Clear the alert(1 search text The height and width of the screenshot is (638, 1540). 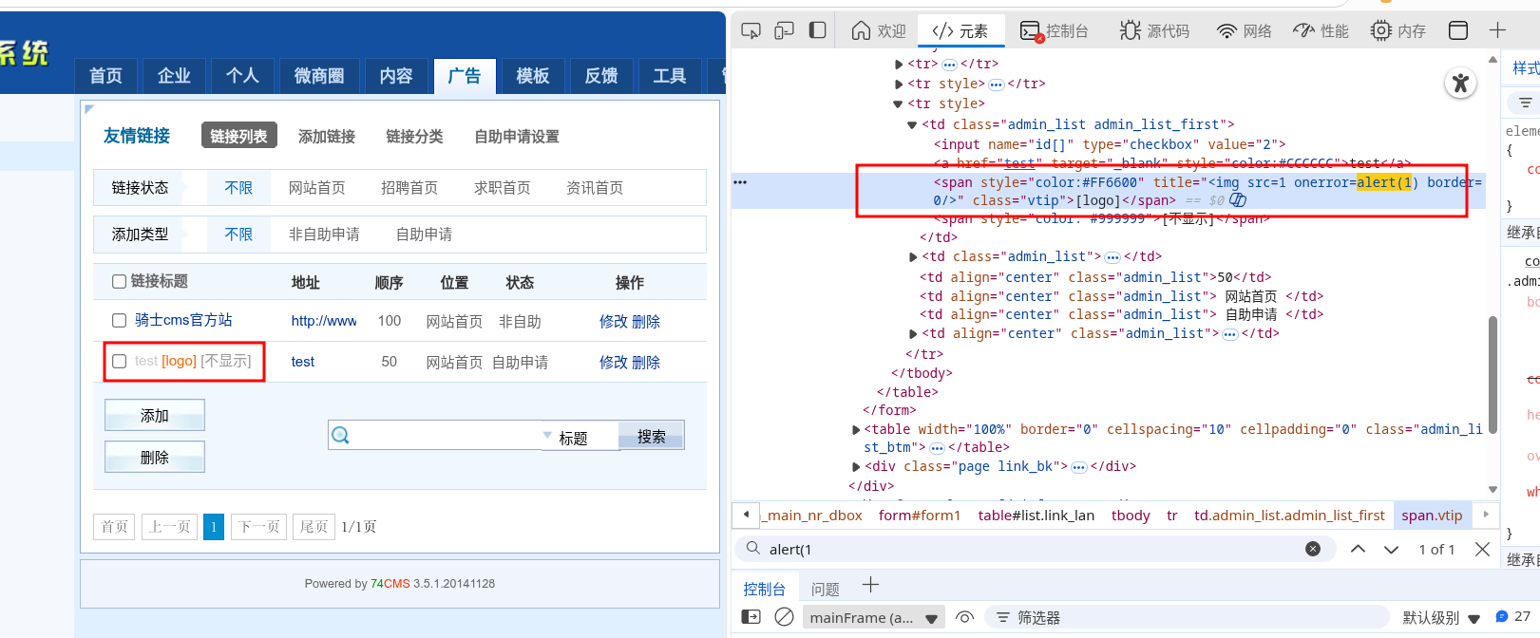click(1312, 549)
